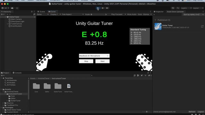
Task: Open the Sort by name dropdown
Action: (x=193, y=14)
